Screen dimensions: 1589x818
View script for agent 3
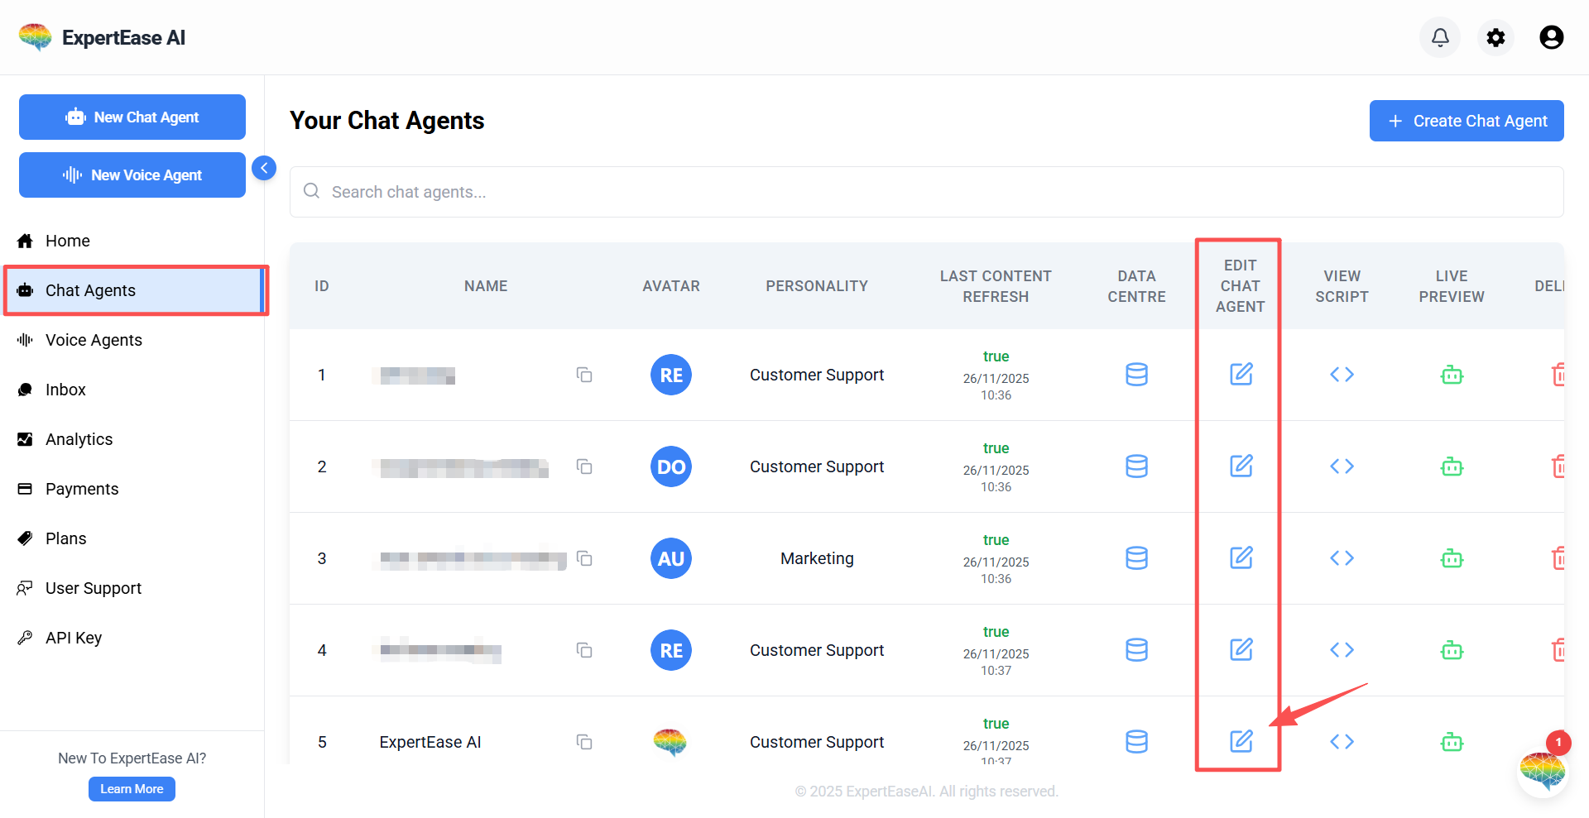click(x=1342, y=558)
